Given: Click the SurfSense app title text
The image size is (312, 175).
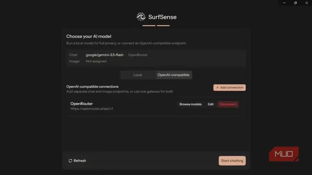Looking at the screenshot, I should point(162,17).
